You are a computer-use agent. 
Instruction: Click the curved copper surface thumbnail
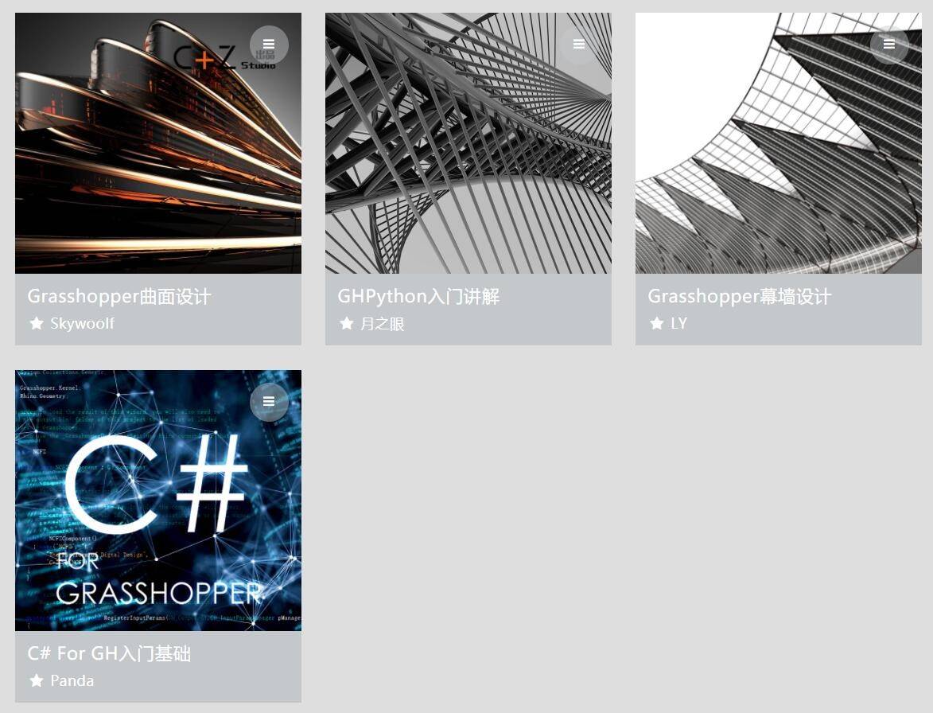click(x=158, y=143)
